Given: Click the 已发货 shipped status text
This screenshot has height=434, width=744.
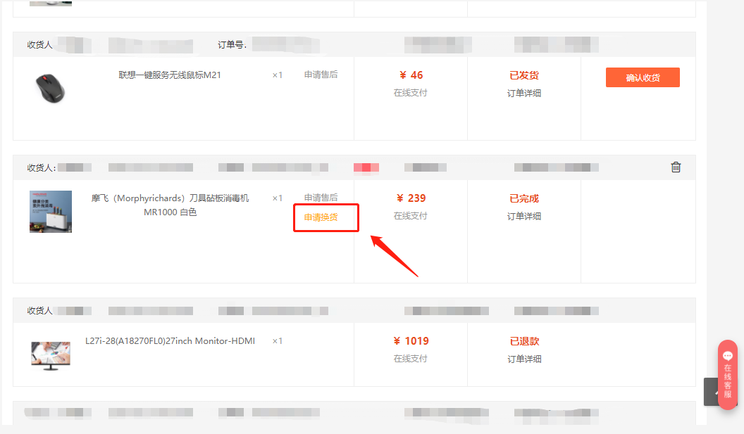Looking at the screenshot, I should pos(524,75).
